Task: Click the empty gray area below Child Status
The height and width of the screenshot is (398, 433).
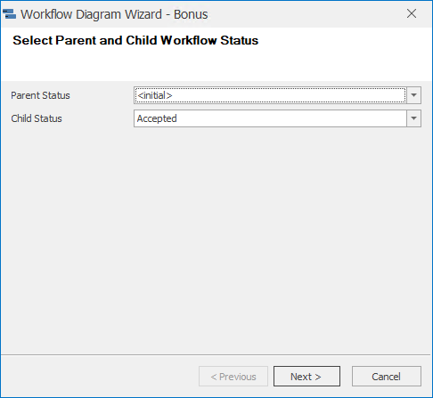Action: tap(216, 238)
